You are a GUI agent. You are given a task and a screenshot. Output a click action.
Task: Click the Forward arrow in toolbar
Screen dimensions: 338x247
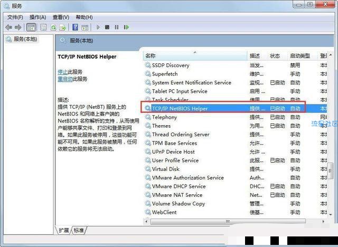pos(18,27)
